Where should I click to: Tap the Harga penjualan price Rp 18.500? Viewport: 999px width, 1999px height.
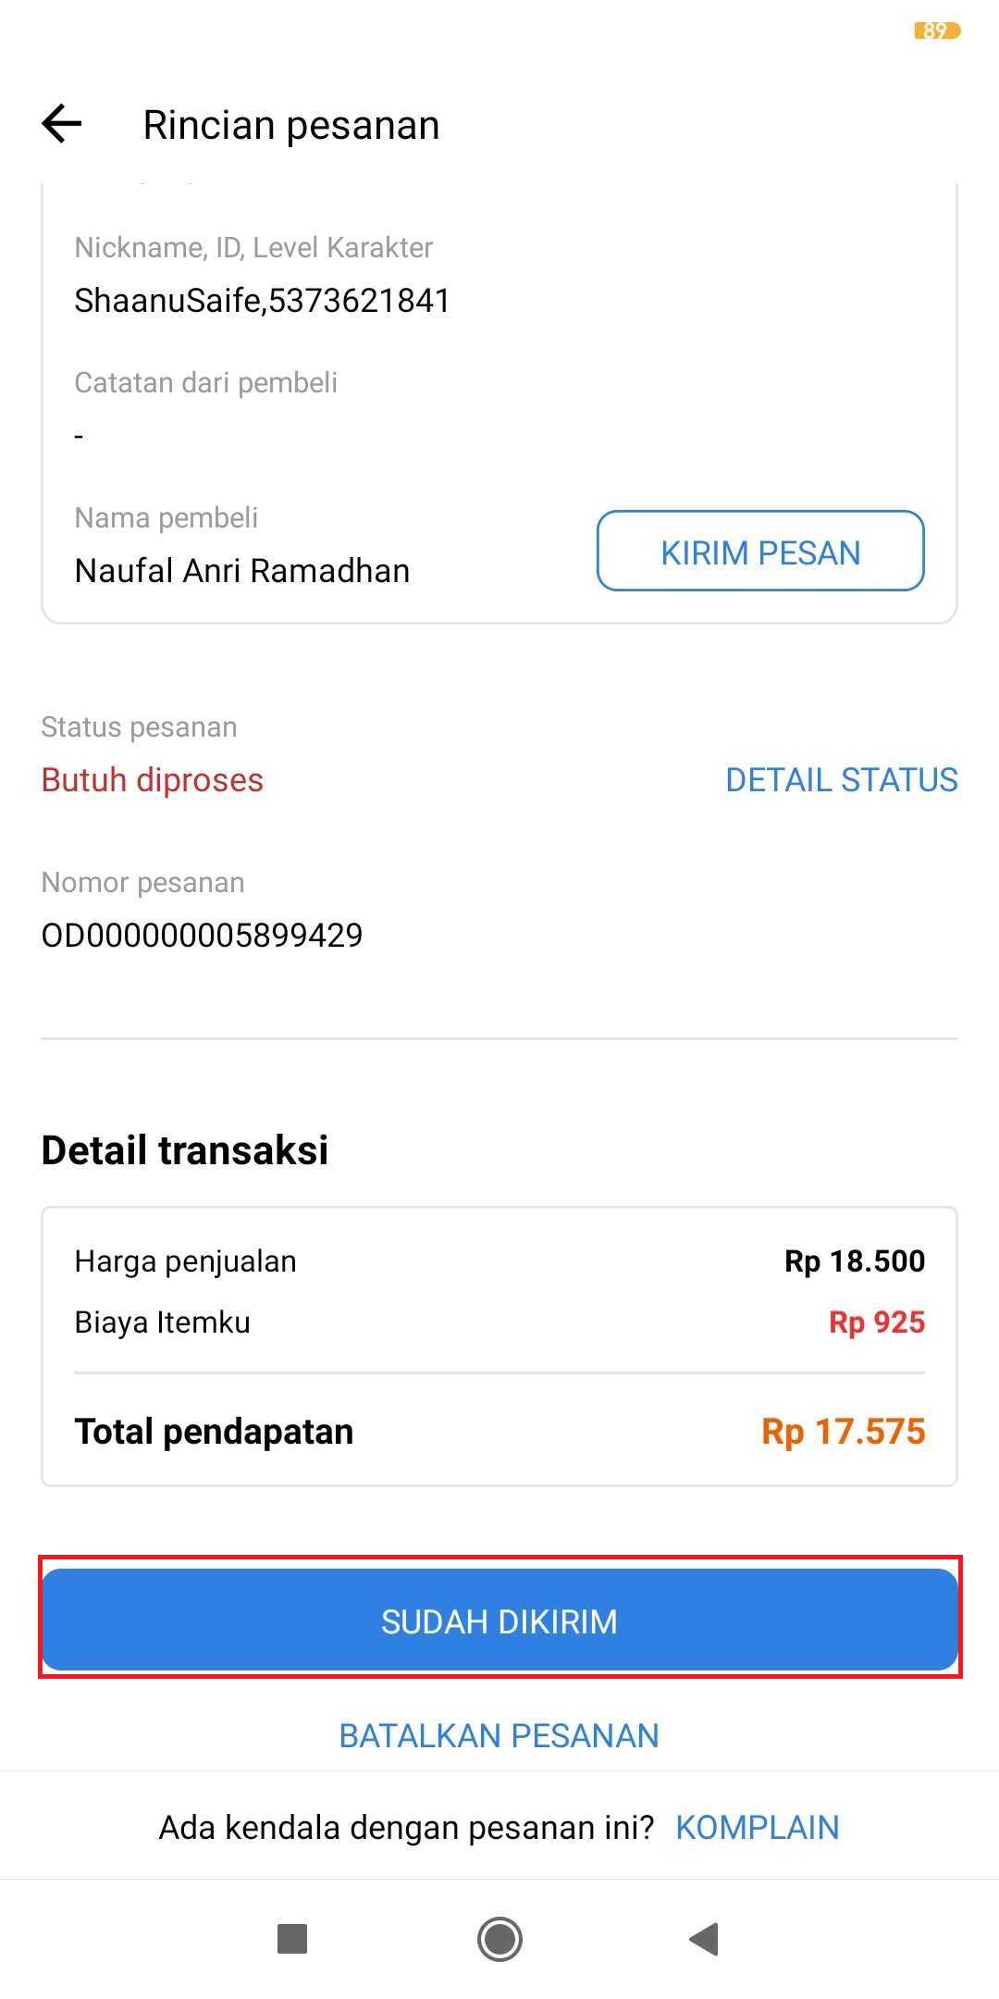point(854,1261)
